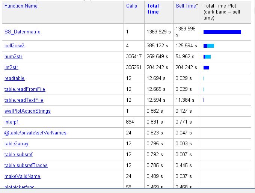This screenshot has width=255, height=193.
Task: Select the int2str function link
Action: tap(11, 68)
